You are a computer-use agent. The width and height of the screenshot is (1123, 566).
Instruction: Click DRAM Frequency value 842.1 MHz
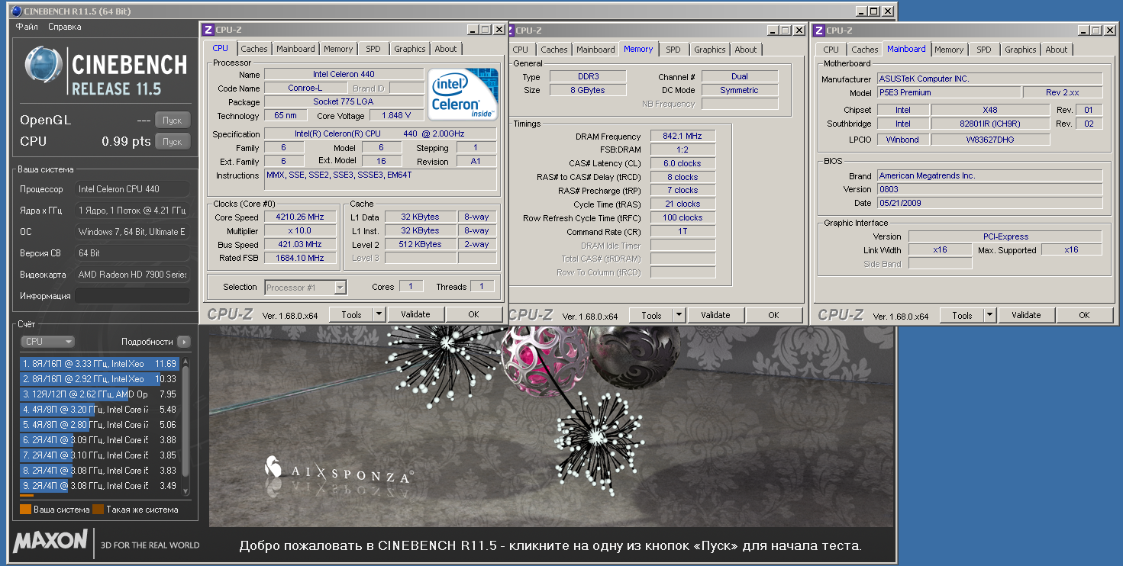pyautogui.click(x=683, y=136)
